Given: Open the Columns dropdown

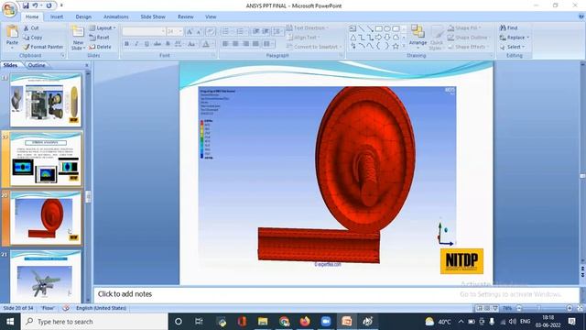Looking at the screenshot, I should coord(268,44).
